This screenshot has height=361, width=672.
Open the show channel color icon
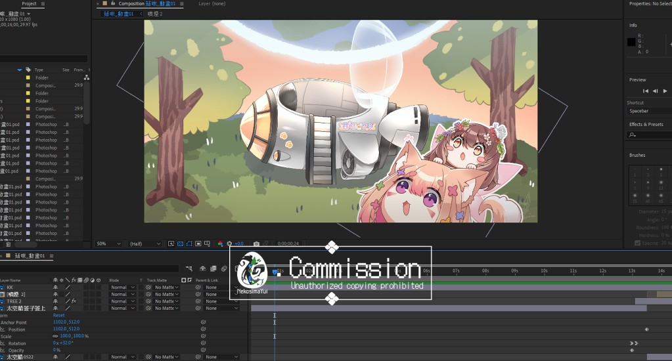tap(220, 244)
